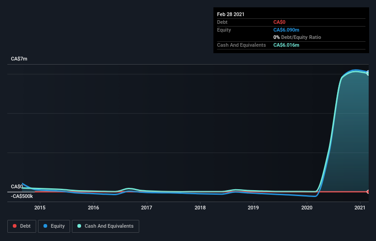This screenshot has height=241, width=376.
Task: Click the CA$7m y-axis label
Action: pos(19,59)
